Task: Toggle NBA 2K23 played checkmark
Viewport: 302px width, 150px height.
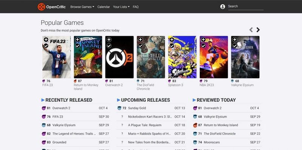Action: click(x=203, y=46)
